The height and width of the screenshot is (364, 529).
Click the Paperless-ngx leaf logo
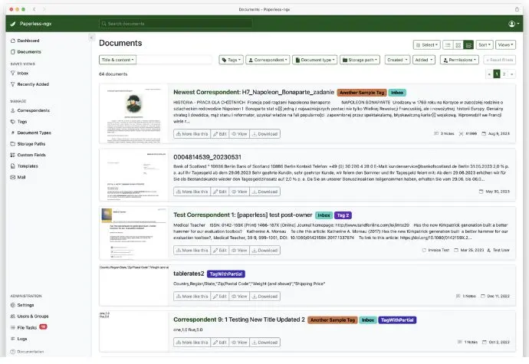13,24
